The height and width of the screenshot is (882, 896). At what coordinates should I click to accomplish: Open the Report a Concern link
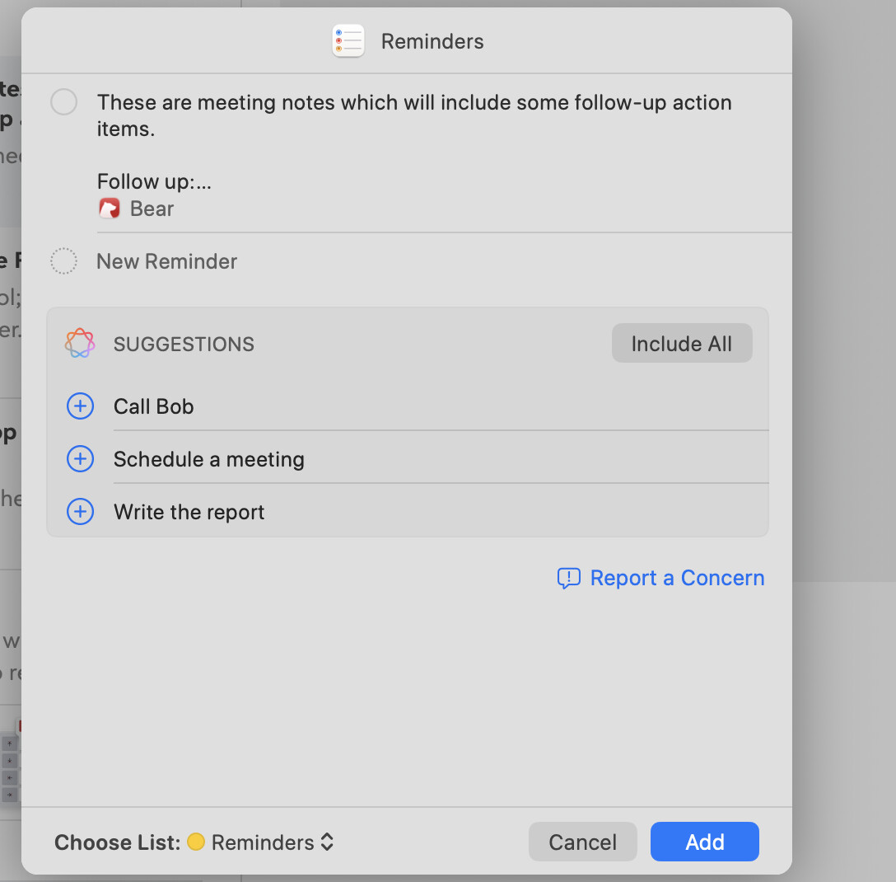point(677,579)
